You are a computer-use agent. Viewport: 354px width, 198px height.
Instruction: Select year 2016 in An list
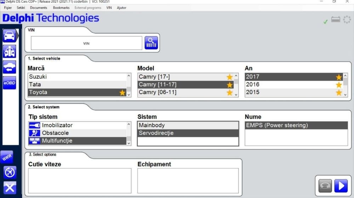tap(294, 85)
